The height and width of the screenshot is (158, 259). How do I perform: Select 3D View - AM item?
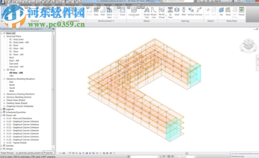click(16, 73)
